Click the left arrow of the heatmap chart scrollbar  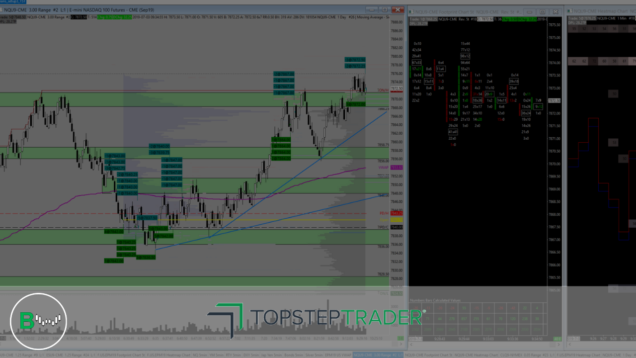coord(569,344)
